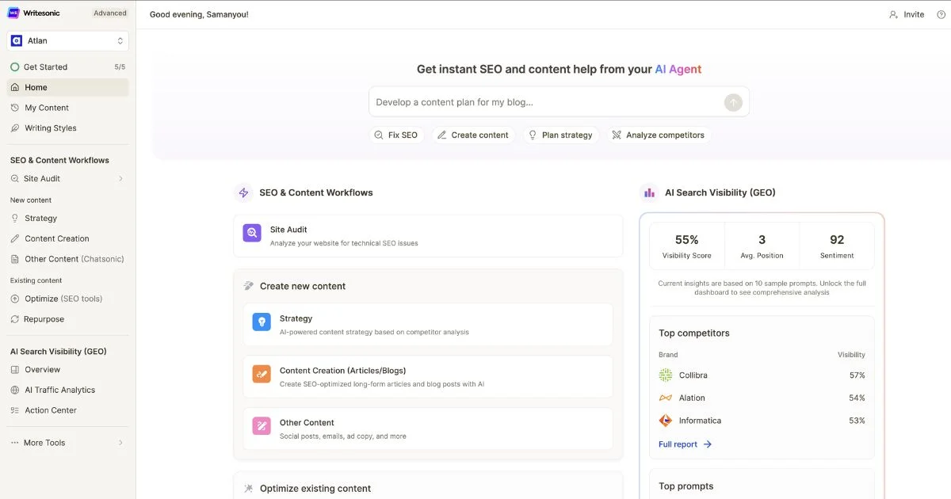951x499 pixels.
Task: Open Strategy in sidebar
Action: tap(68, 219)
